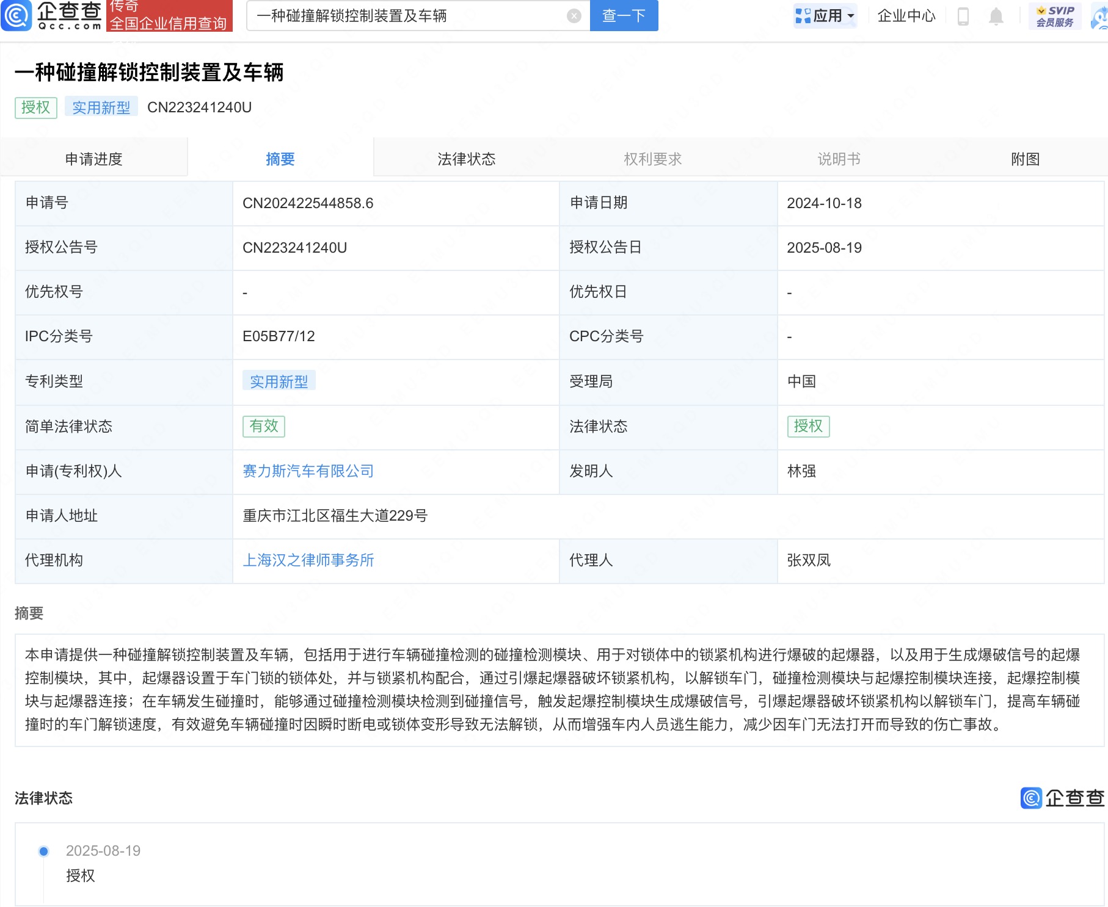Viewport: 1108px width, 907px height.
Task: Switch to the 法律状态 tab
Action: tap(465, 159)
